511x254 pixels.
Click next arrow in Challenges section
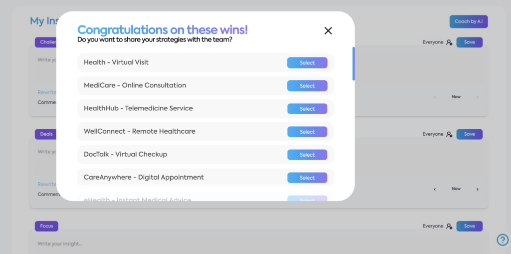pos(478,97)
